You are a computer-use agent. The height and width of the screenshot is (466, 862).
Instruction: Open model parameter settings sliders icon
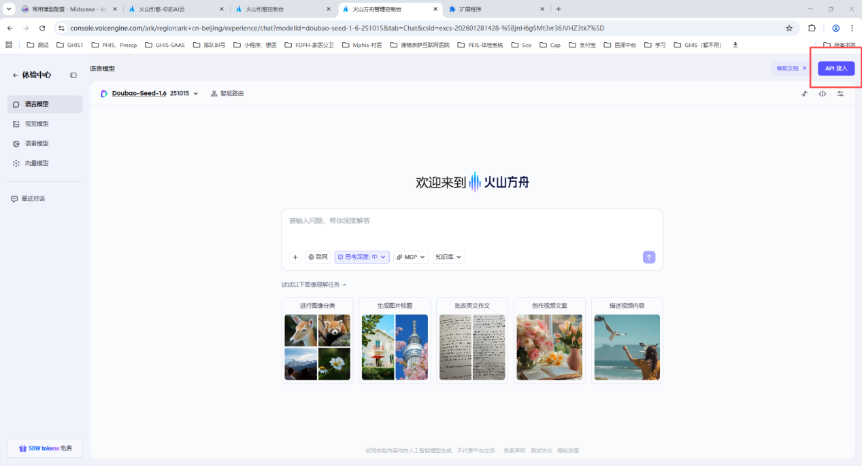[x=840, y=94]
